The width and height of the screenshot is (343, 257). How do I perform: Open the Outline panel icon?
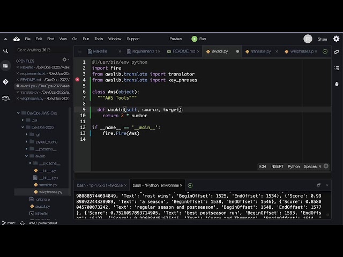tap(337, 68)
